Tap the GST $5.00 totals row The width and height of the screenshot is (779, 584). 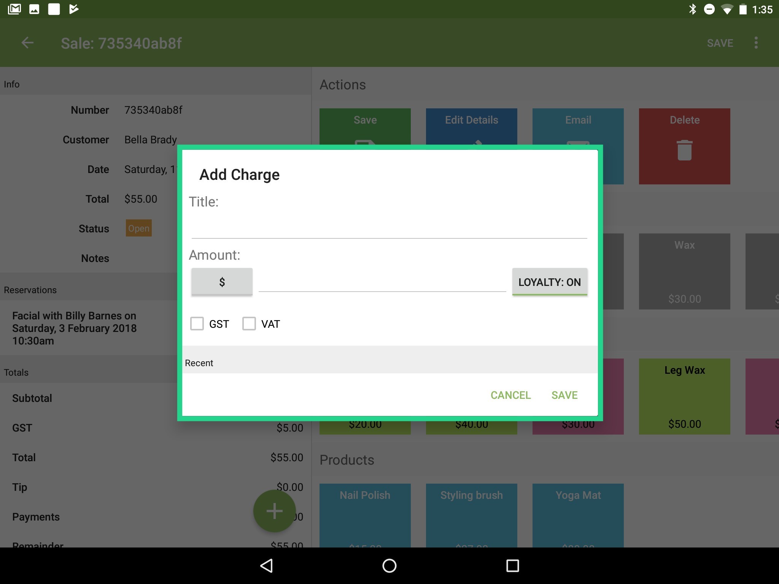156,428
